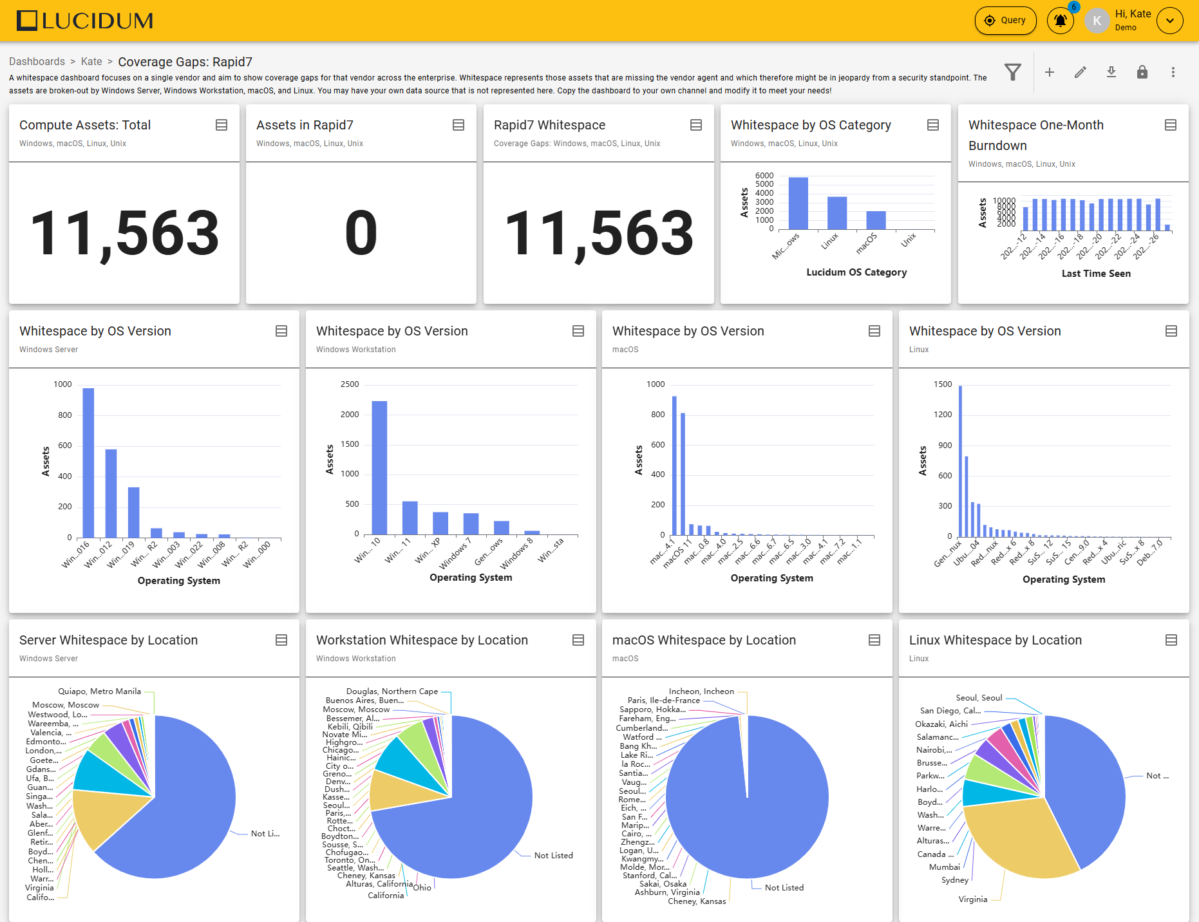This screenshot has height=922, width=1199.
Task: Click the Lucidum logo
Action: 85,21
